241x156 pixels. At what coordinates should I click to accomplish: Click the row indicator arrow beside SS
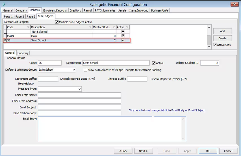(5, 40)
